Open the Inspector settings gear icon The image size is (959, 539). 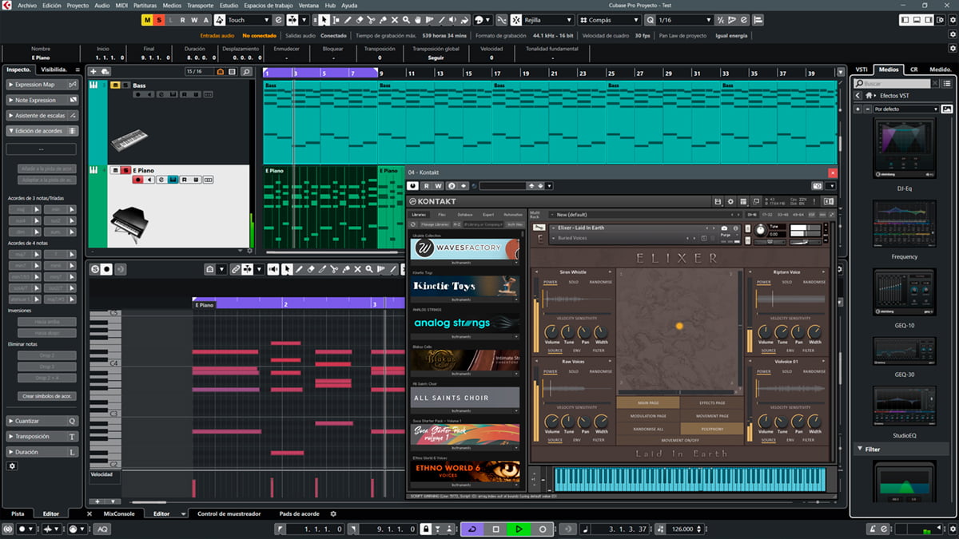(x=12, y=466)
